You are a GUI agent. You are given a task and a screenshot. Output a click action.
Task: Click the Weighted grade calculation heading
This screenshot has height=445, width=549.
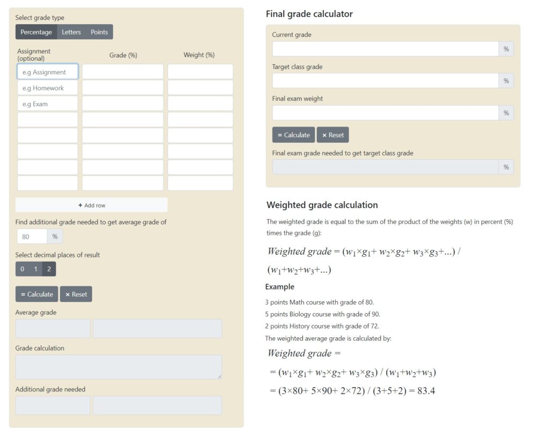click(322, 205)
